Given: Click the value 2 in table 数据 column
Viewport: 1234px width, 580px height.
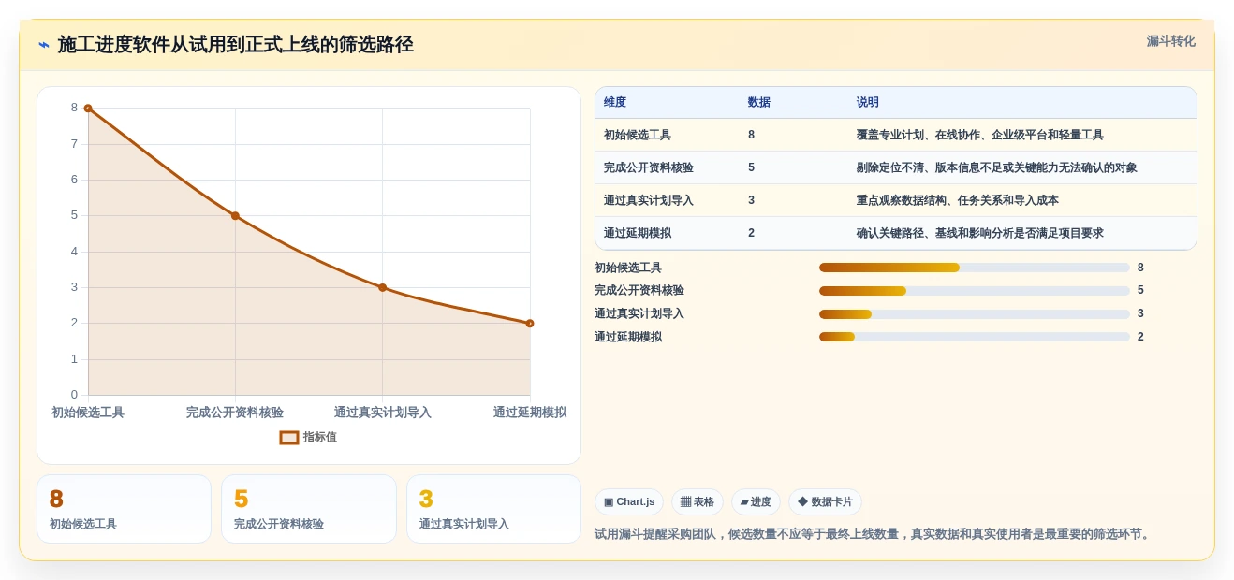Looking at the screenshot, I should click(752, 234).
